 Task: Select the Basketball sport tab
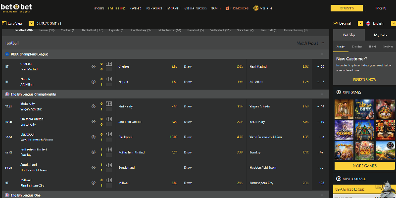point(92,31)
